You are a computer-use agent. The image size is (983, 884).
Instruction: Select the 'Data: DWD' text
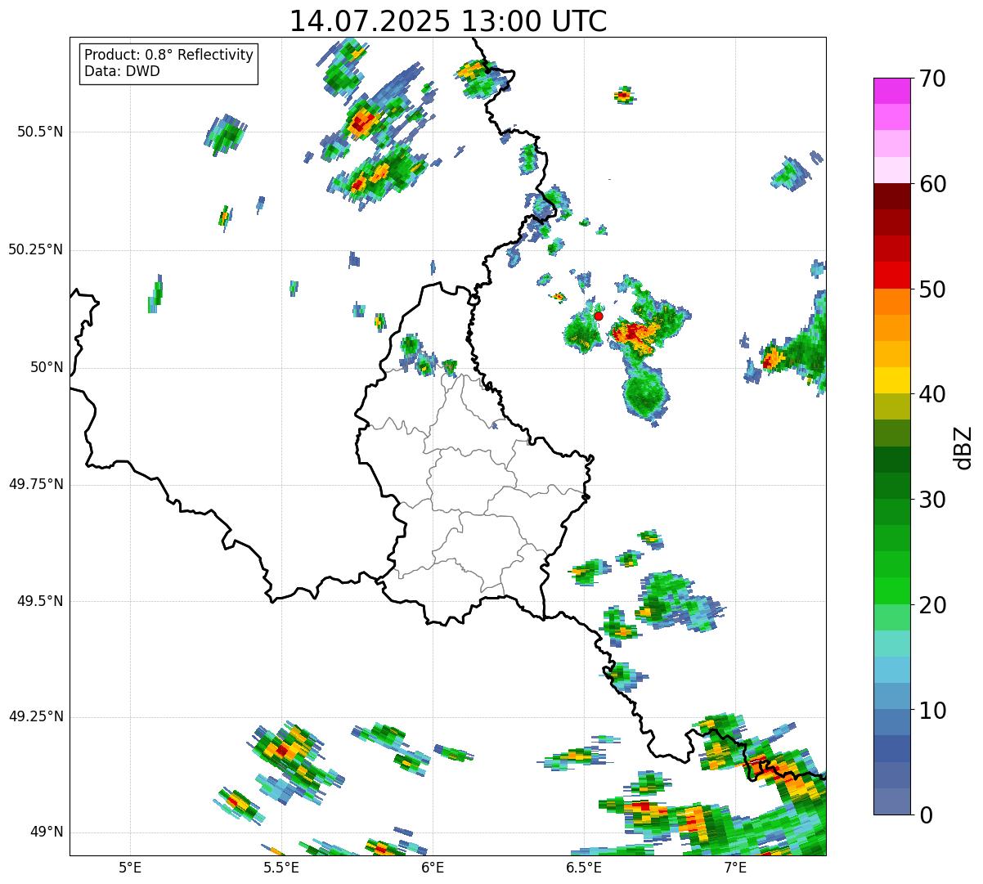122,71
